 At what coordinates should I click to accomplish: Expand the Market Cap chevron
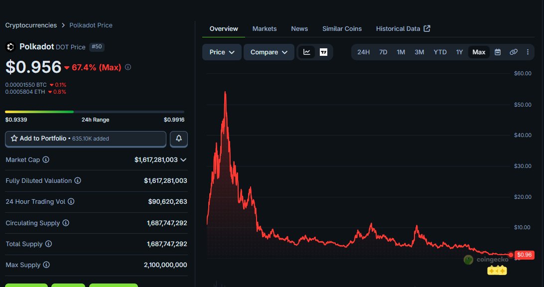point(183,159)
